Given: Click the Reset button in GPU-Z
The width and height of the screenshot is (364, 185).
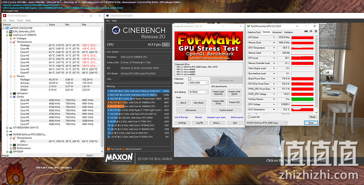Looking at the screenshot, I should pos(313,117).
